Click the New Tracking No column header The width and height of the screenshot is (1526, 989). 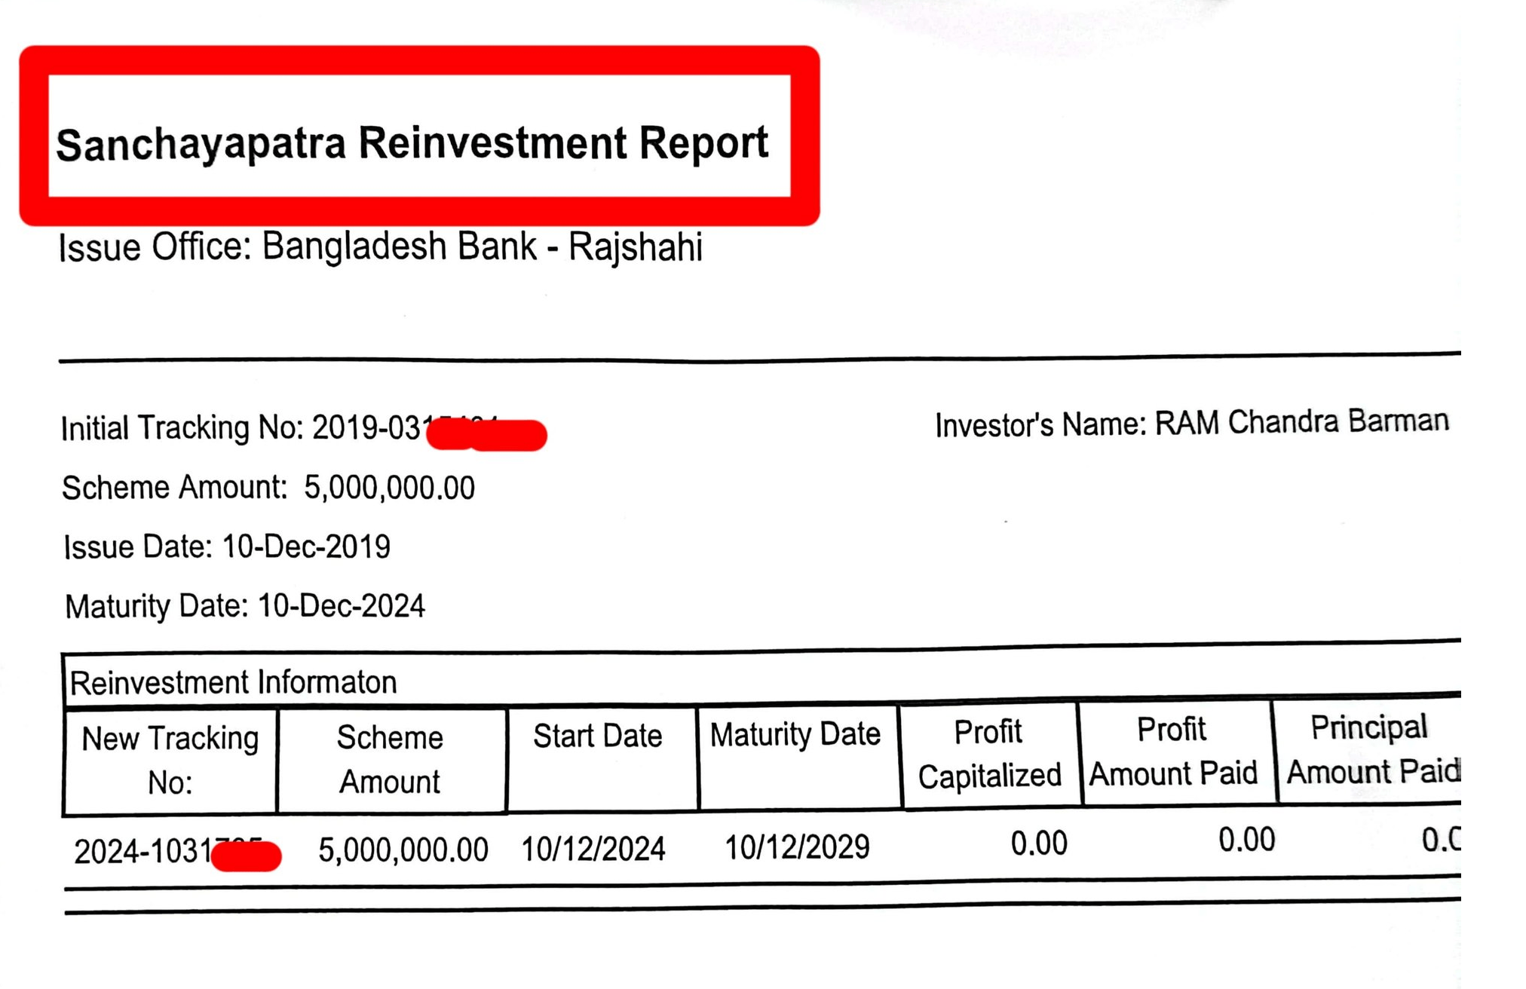(x=170, y=760)
